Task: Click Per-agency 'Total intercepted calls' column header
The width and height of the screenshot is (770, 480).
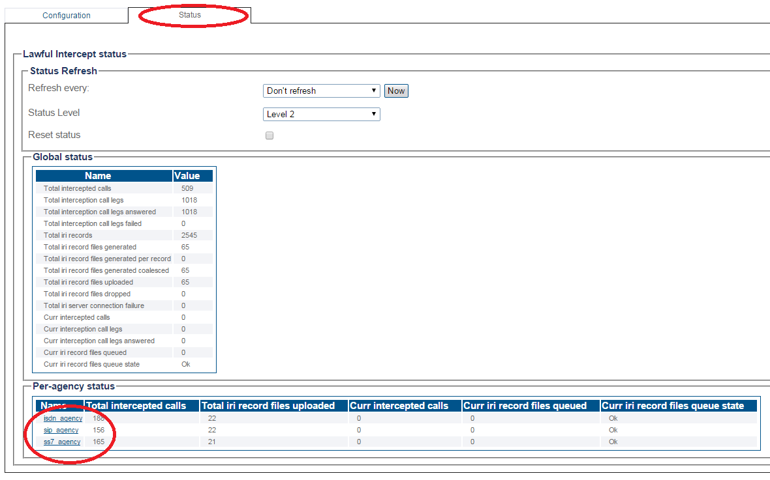Action: pyautogui.click(x=136, y=406)
